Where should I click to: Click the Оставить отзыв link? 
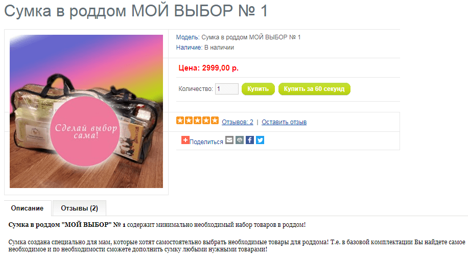(284, 122)
